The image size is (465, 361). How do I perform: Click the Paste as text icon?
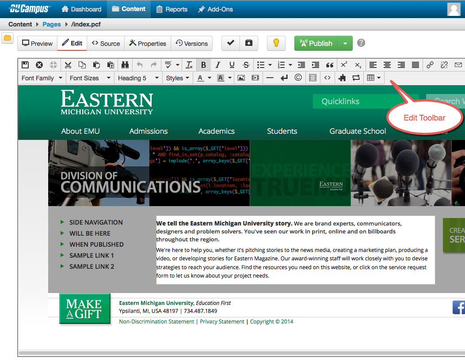[x=111, y=65]
